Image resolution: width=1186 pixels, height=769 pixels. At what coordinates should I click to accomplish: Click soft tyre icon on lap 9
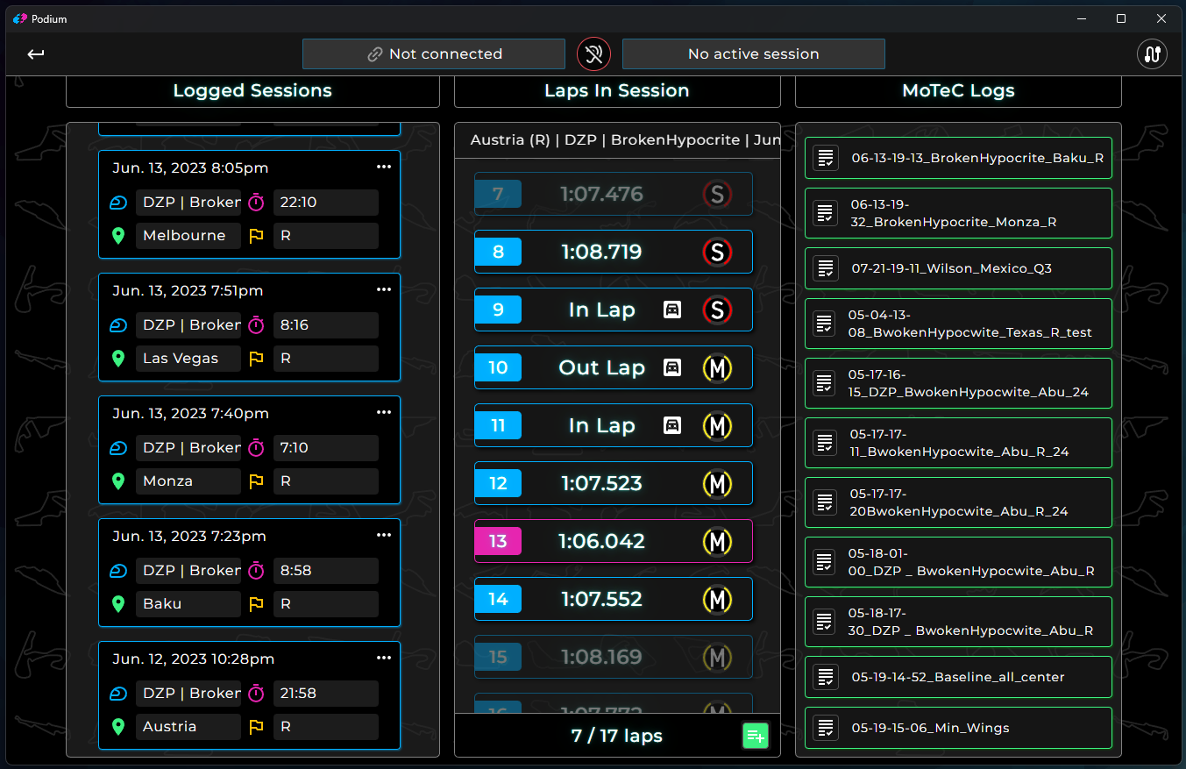click(717, 310)
